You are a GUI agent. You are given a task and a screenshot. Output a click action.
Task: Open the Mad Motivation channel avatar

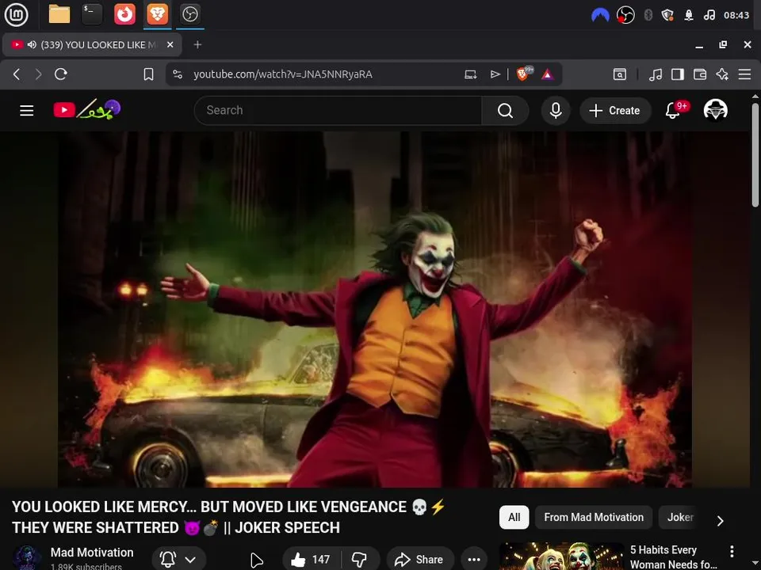pyautogui.click(x=27, y=557)
